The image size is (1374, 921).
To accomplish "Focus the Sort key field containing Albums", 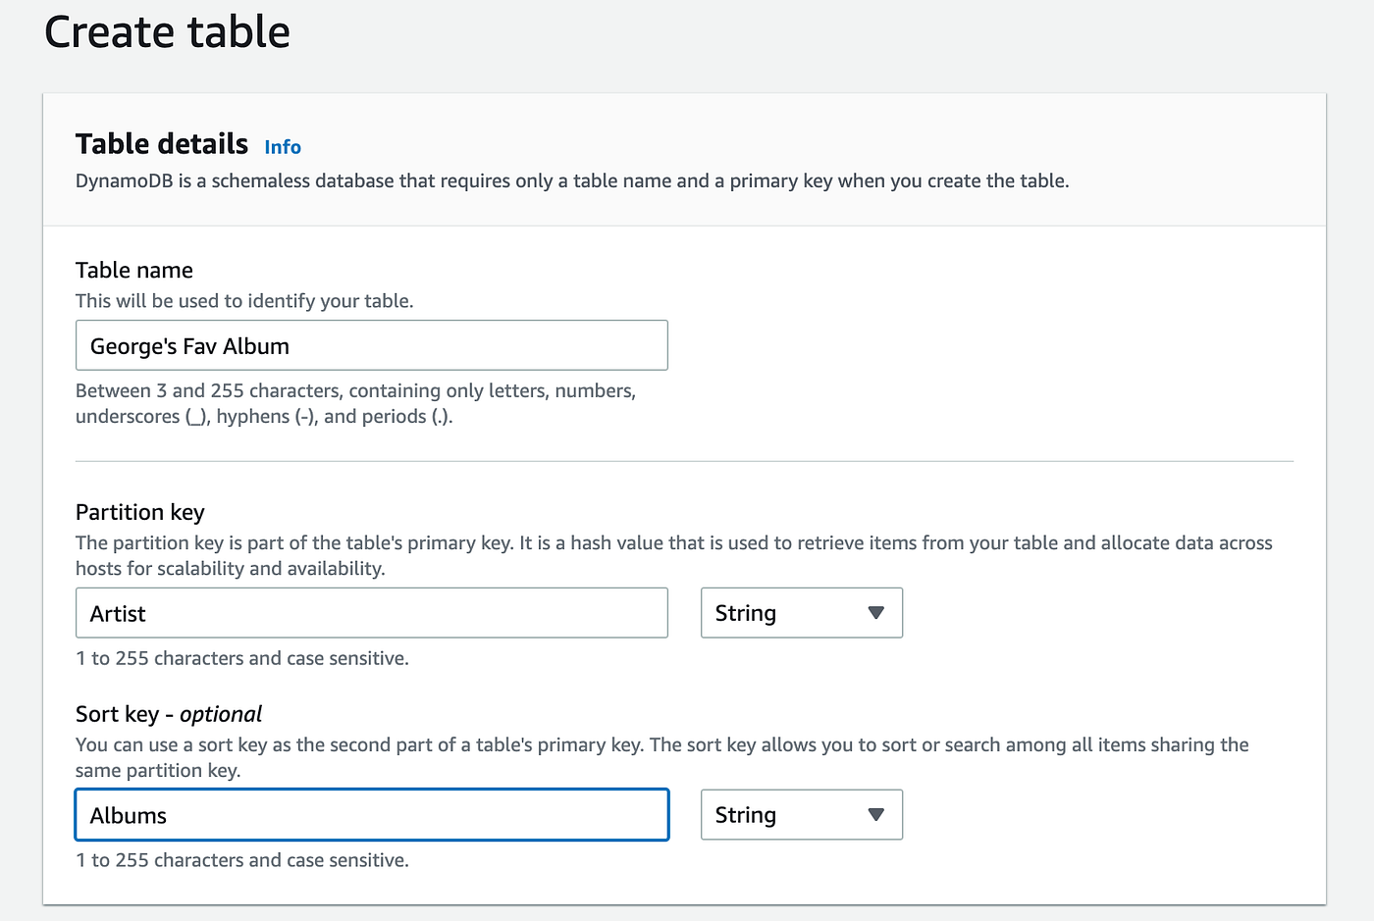I will point(371,816).
